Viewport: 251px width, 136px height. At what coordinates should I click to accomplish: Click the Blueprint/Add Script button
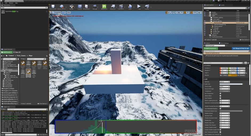pos(240,48)
